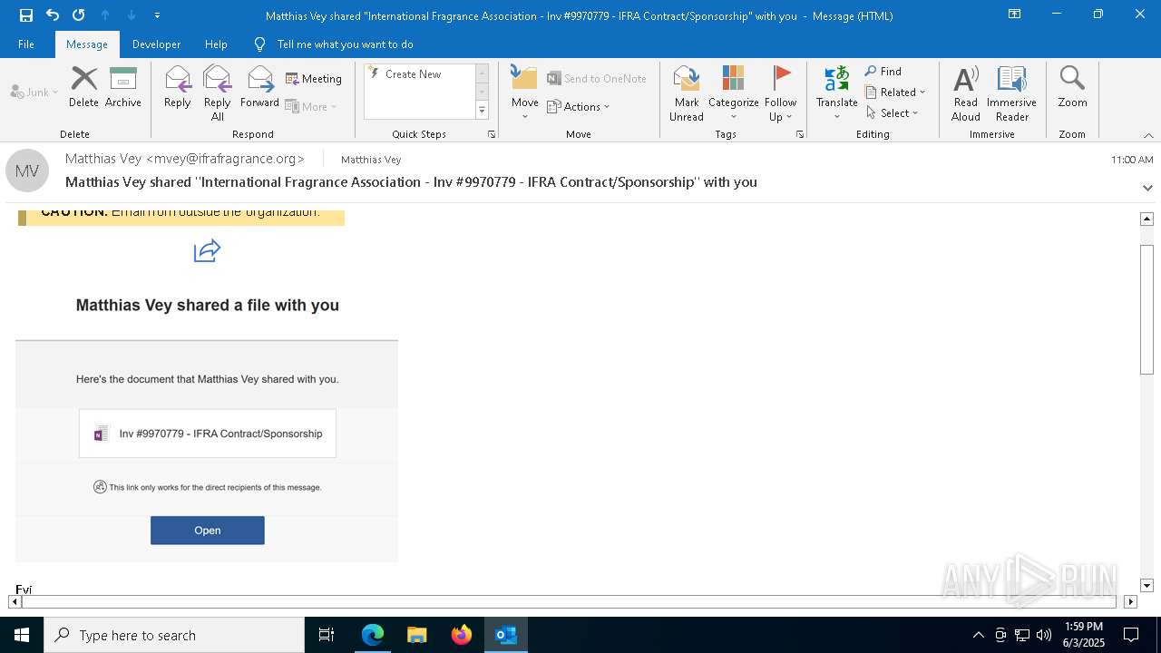The width and height of the screenshot is (1161, 653).
Task: Click Reply All button
Action: [x=218, y=93]
